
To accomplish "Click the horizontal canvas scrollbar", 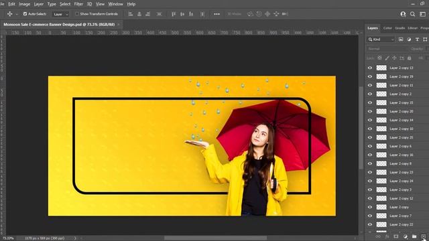I will click(x=215, y=238).
